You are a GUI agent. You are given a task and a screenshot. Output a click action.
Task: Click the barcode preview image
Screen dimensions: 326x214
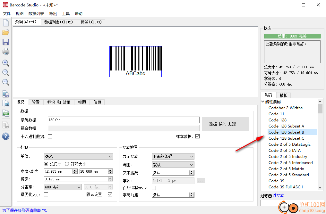(x=135, y=62)
